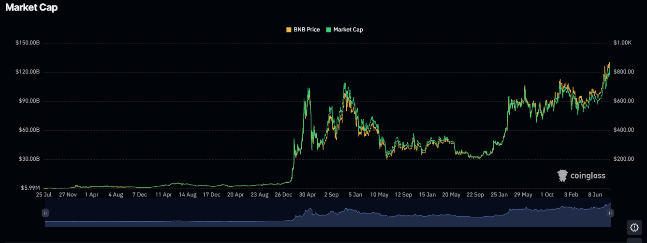Viewport: 647px width, 243px height.
Task: Toggle the Market Cap series in legend
Action: [x=348, y=30]
